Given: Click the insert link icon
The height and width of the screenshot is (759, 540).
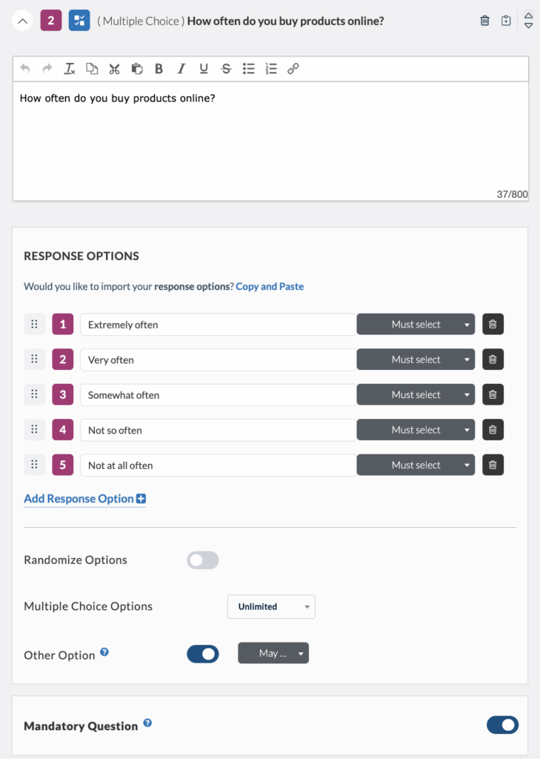Looking at the screenshot, I should point(293,69).
